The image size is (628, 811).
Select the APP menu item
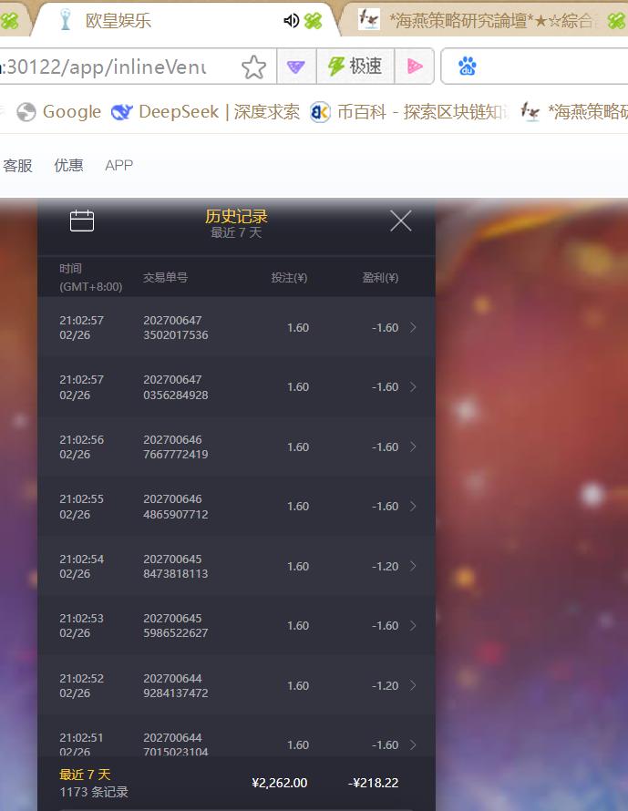pos(119,166)
